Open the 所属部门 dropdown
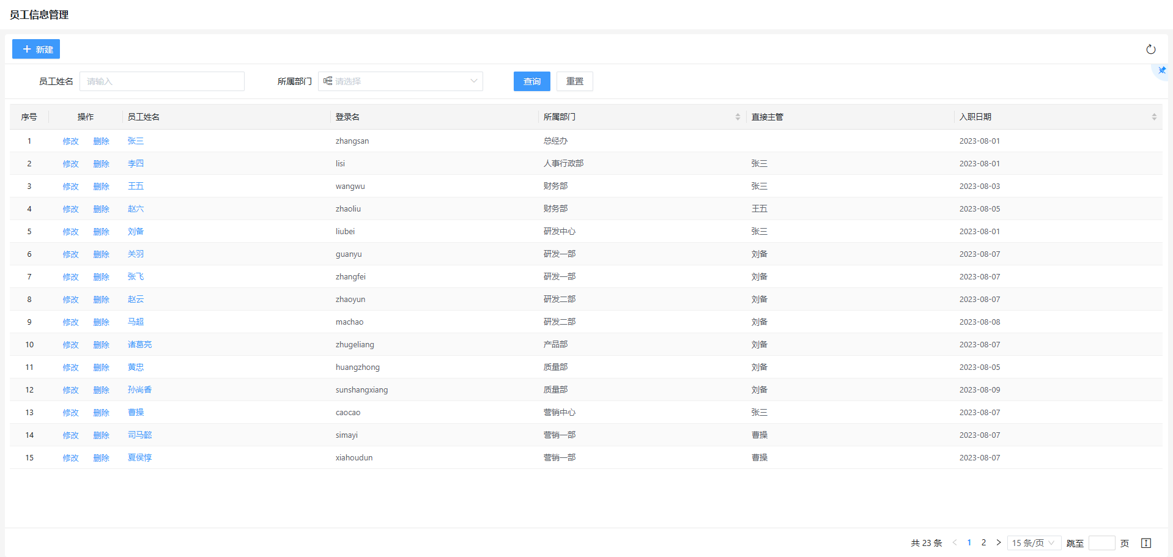 pos(401,81)
